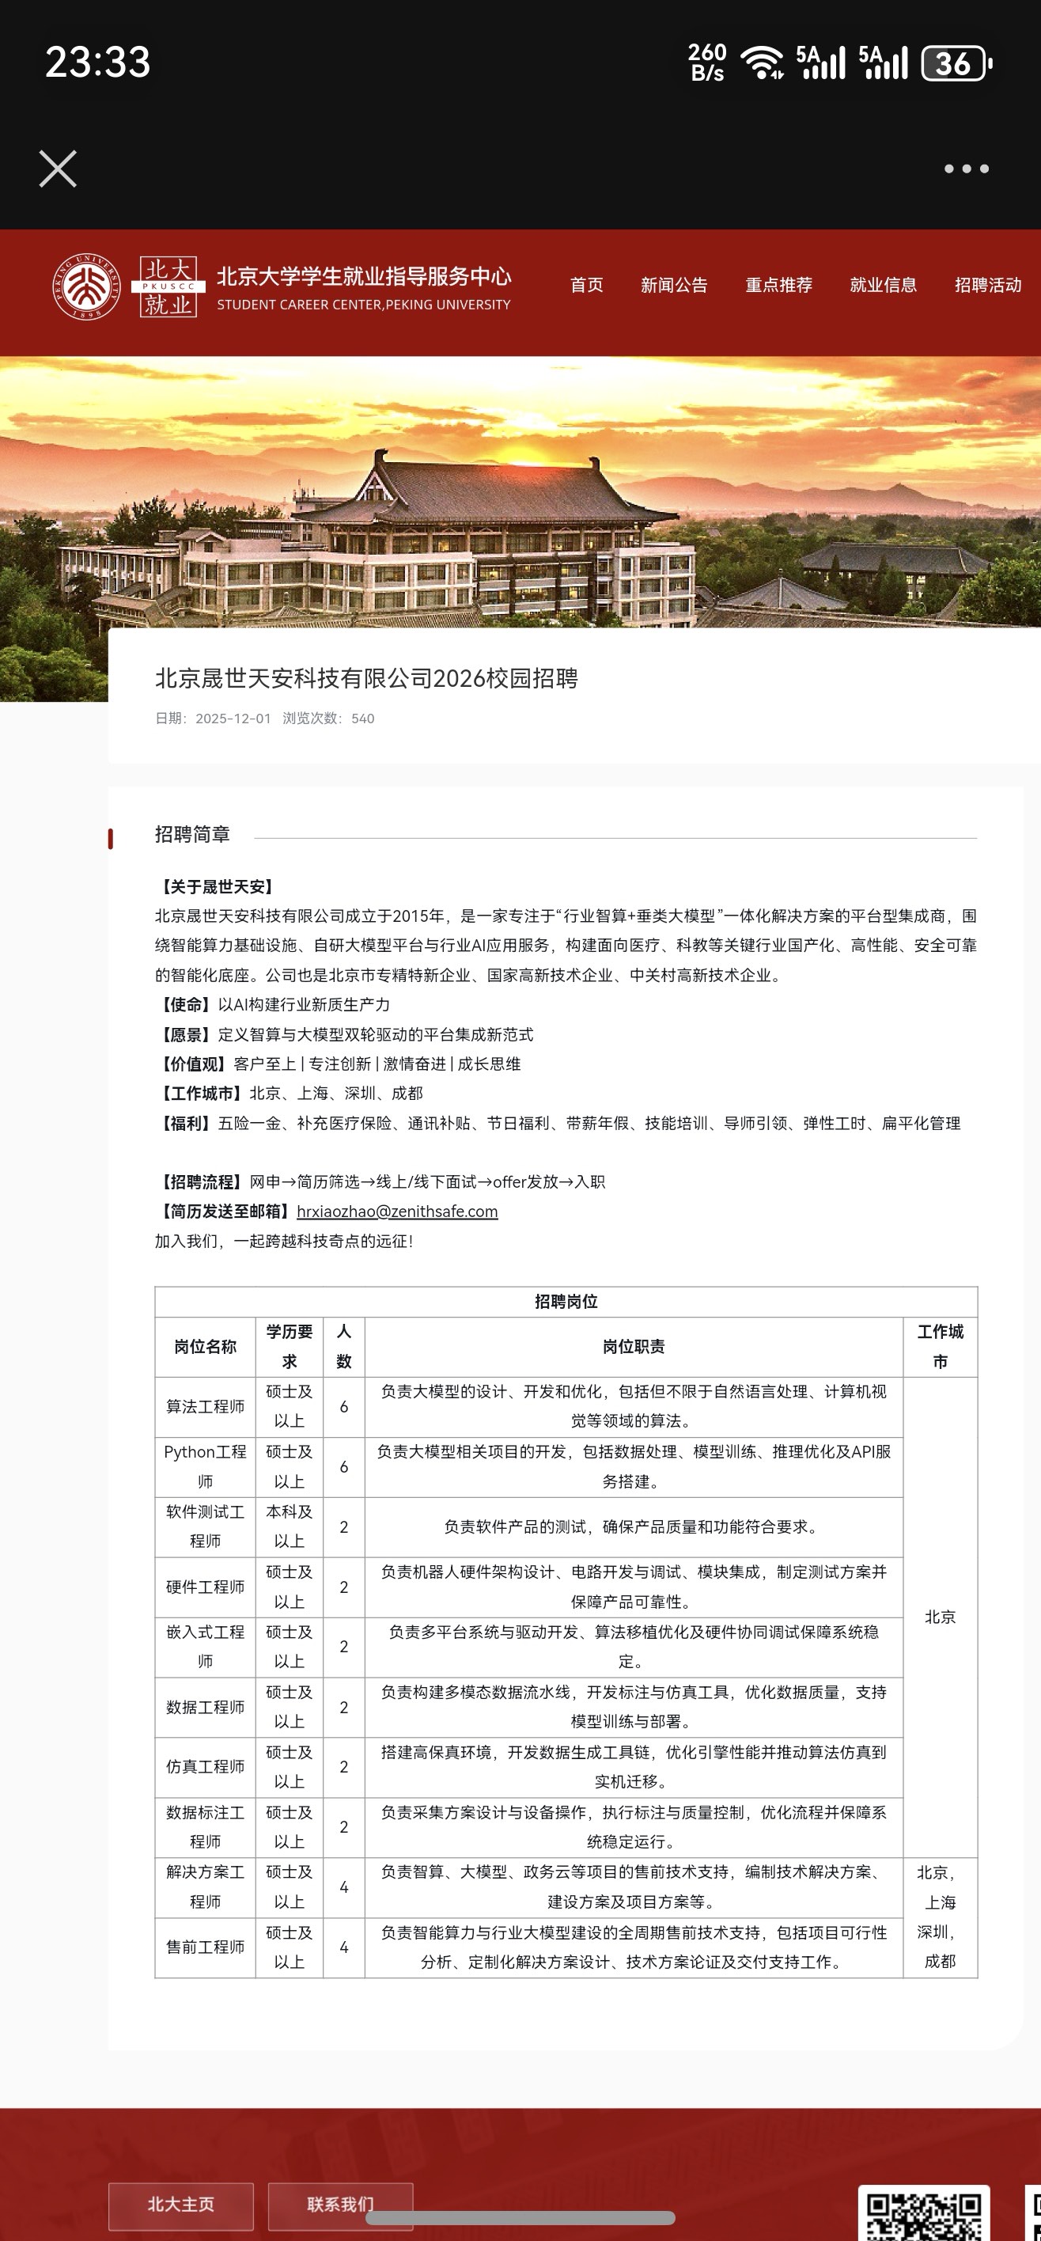Click the 【福利】 benefits line

point(558,1123)
